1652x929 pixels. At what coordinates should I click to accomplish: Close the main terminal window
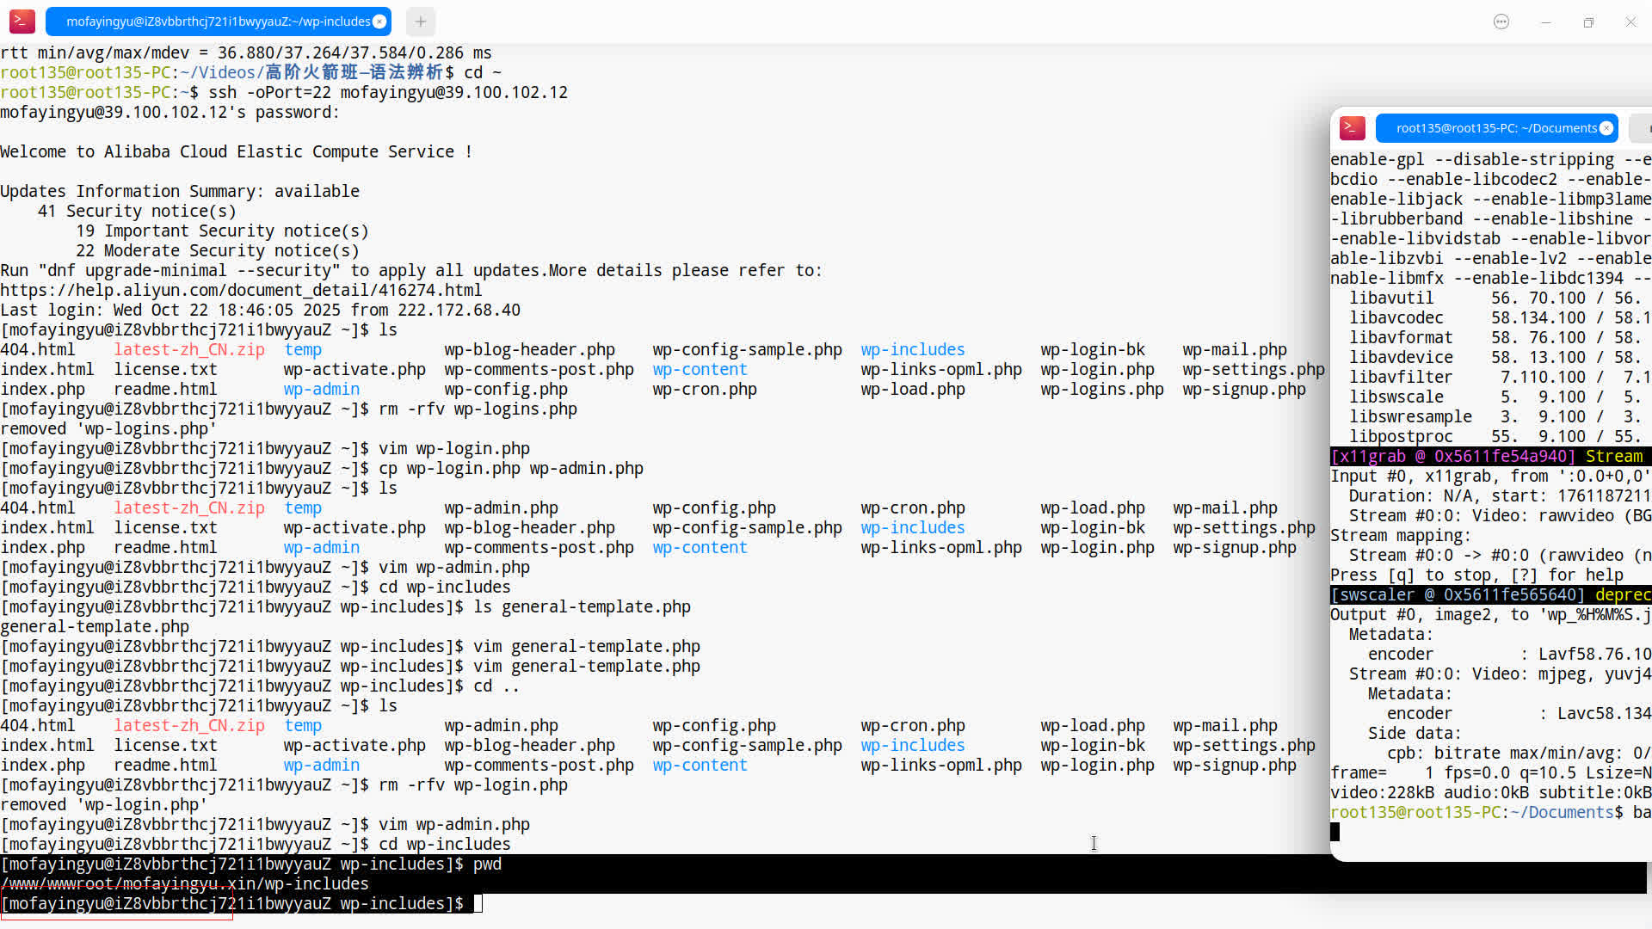coord(1630,22)
